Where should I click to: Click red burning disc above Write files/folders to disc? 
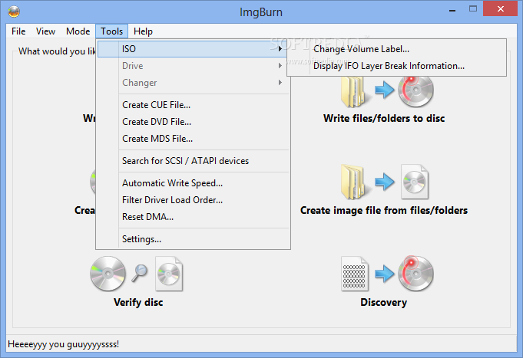pos(415,90)
